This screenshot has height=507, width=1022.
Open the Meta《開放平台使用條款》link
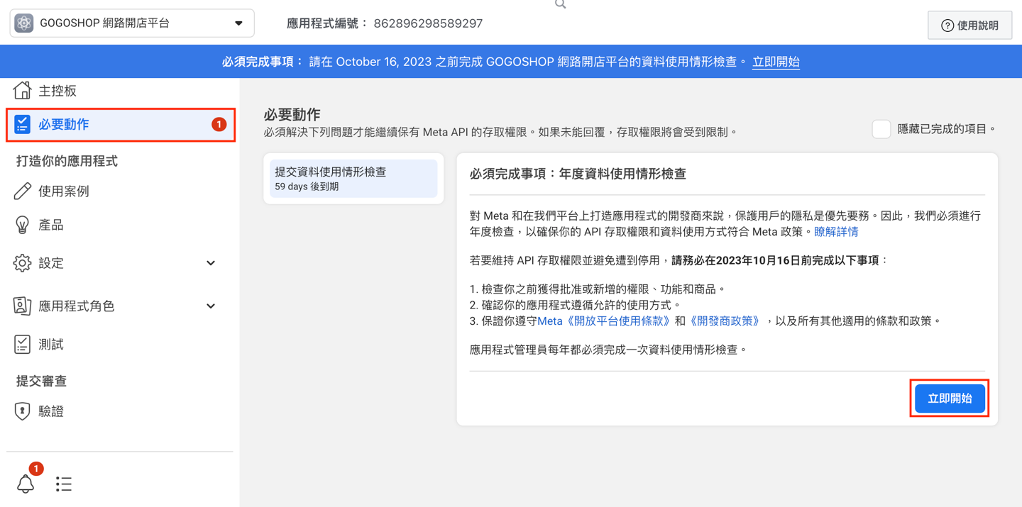coord(604,321)
